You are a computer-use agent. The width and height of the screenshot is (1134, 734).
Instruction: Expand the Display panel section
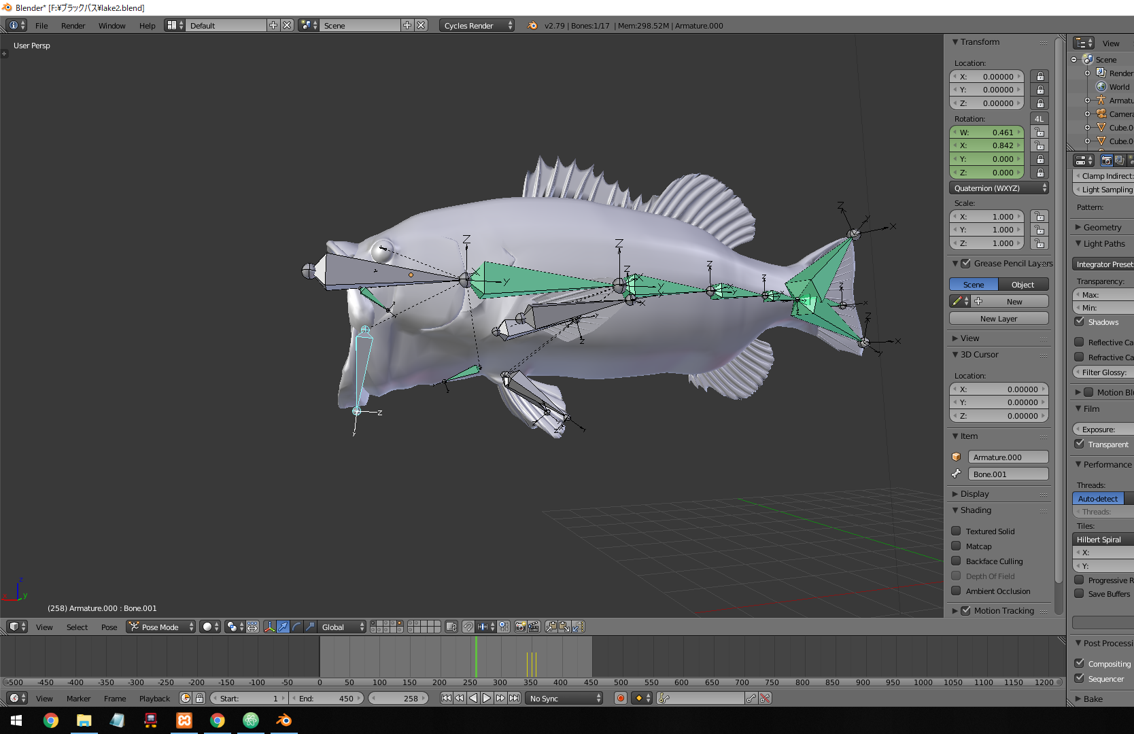[x=974, y=494]
